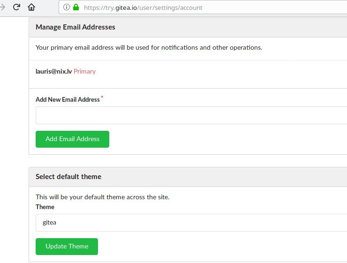
Task: Go to the browser home page icon
Action: tap(31, 8)
